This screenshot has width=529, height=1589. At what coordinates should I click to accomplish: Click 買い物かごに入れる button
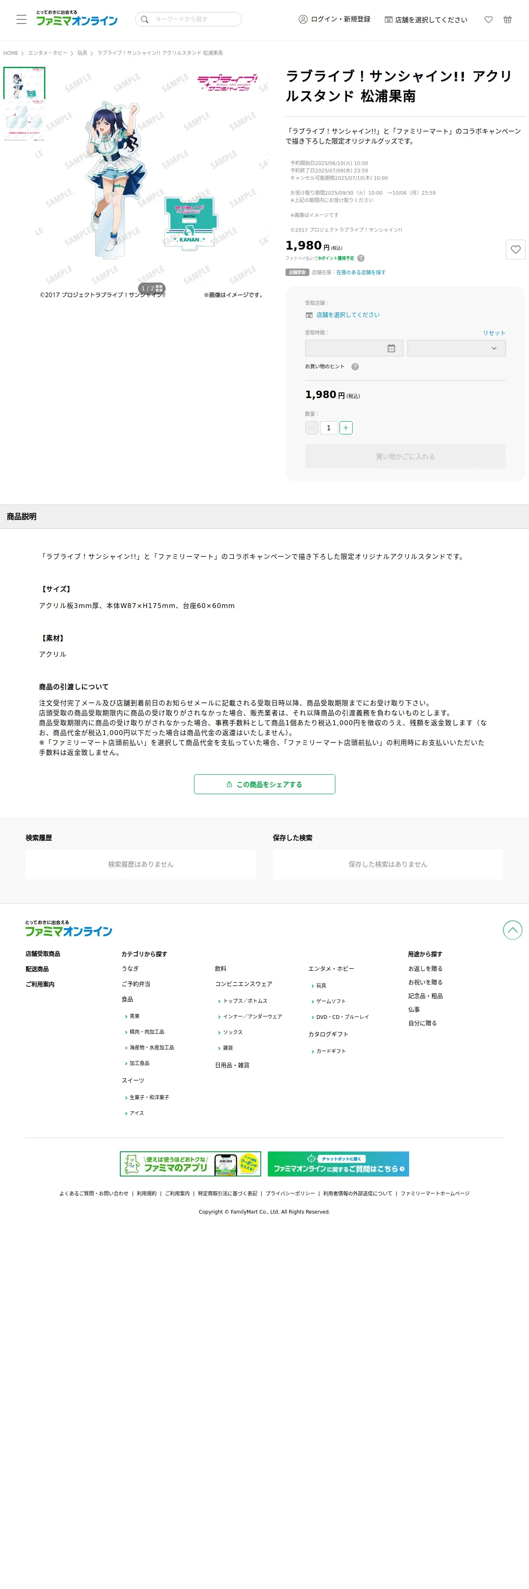point(405,457)
